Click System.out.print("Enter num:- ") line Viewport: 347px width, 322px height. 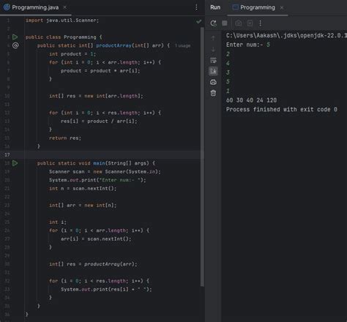pyautogui.click(x=97, y=180)
